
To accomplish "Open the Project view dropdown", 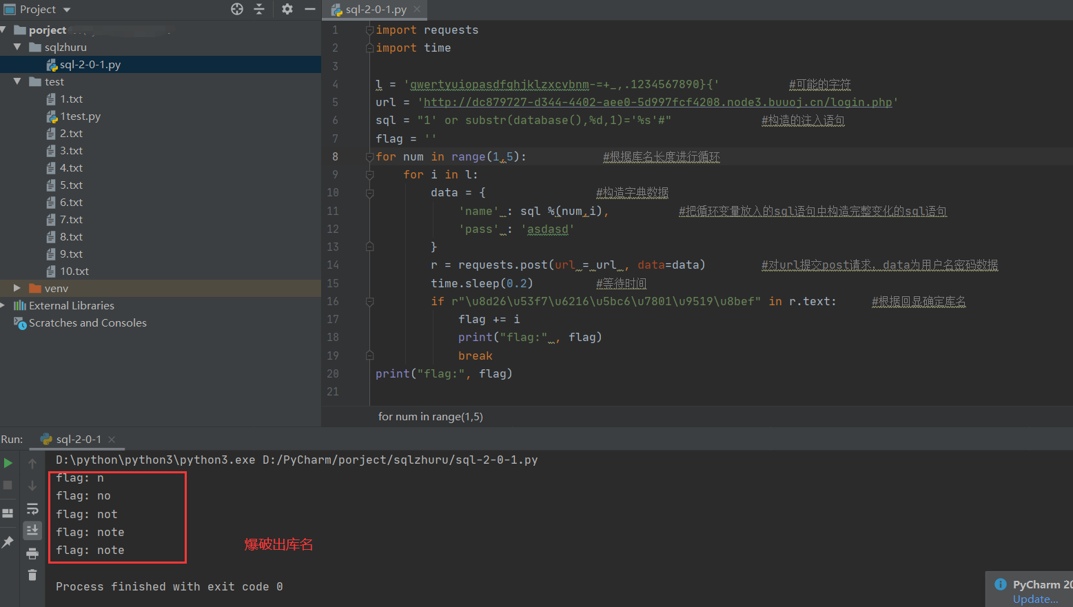I will tap(67, 10).
